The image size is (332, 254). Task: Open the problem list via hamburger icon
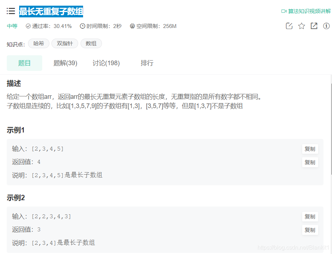pyautogui.click(x=11, y=11)
